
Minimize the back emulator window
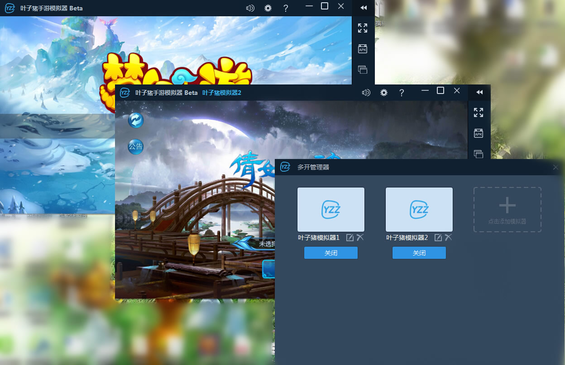[x=309, y=6]
